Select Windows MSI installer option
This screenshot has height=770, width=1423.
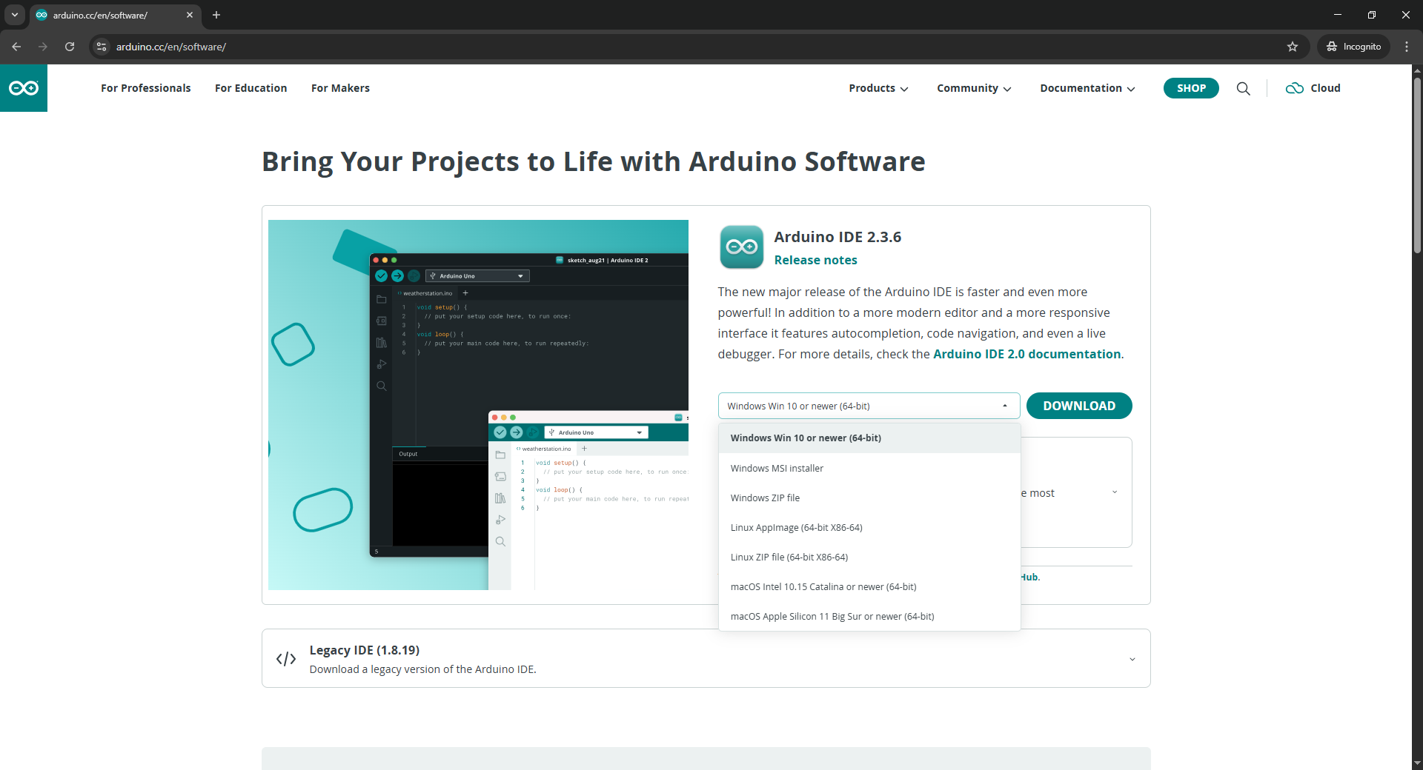[777, 468]
